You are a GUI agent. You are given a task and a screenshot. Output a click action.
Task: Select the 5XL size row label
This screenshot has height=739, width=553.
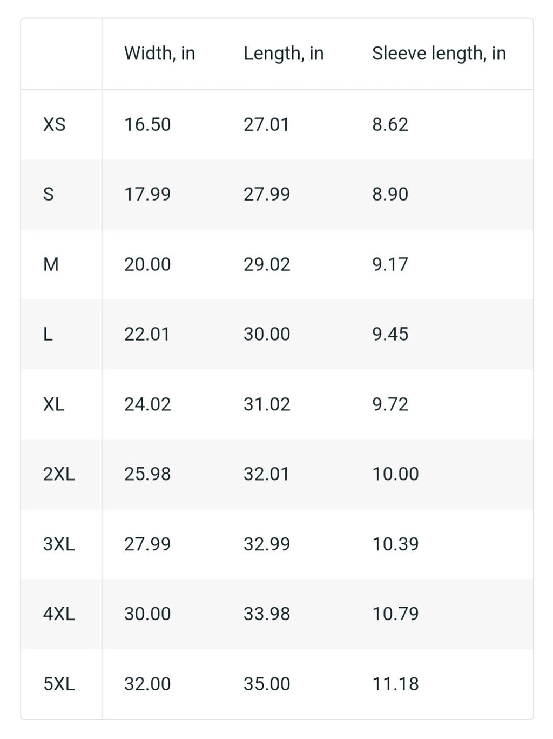(x=59, y=684)
